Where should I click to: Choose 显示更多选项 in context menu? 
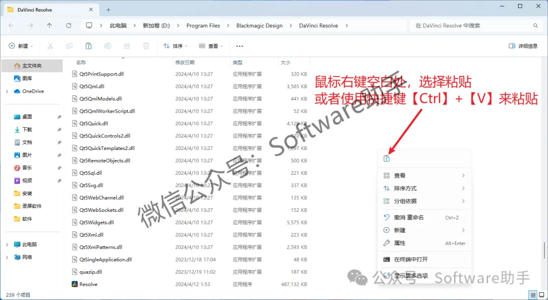click(425, 276)
